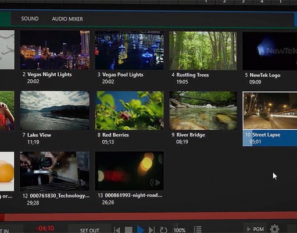The image size is (297, 233).
Task: Select the Red Berries clip thumbnail
Action: [129, 111]
